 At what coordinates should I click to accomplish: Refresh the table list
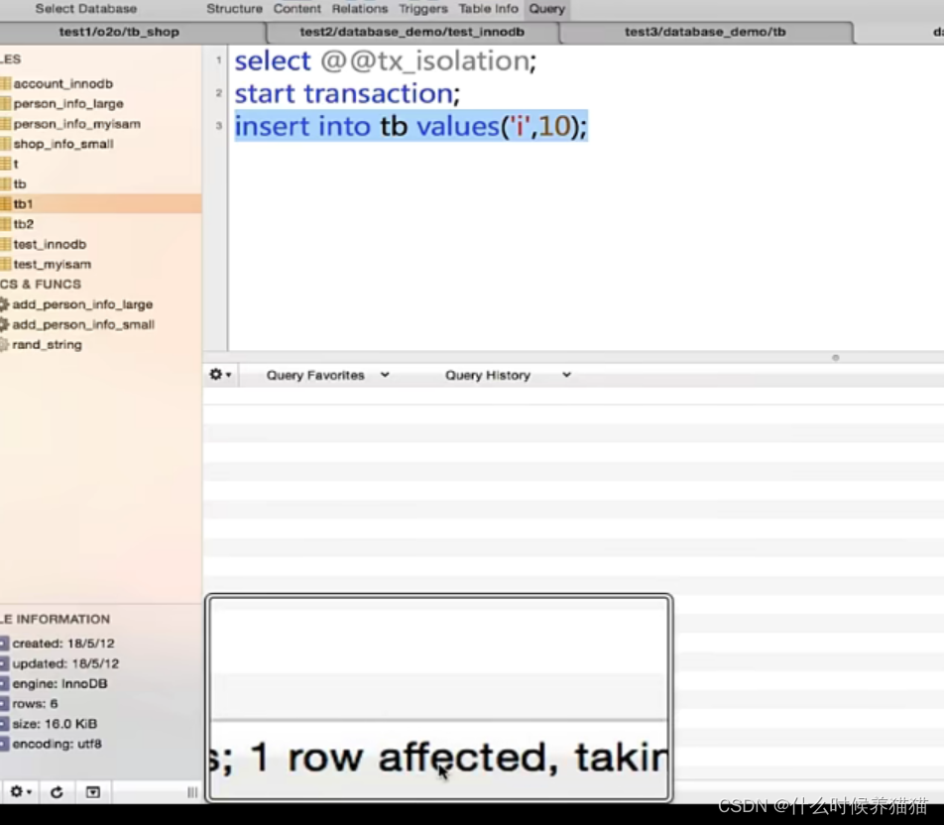click(x=57, y=792)
